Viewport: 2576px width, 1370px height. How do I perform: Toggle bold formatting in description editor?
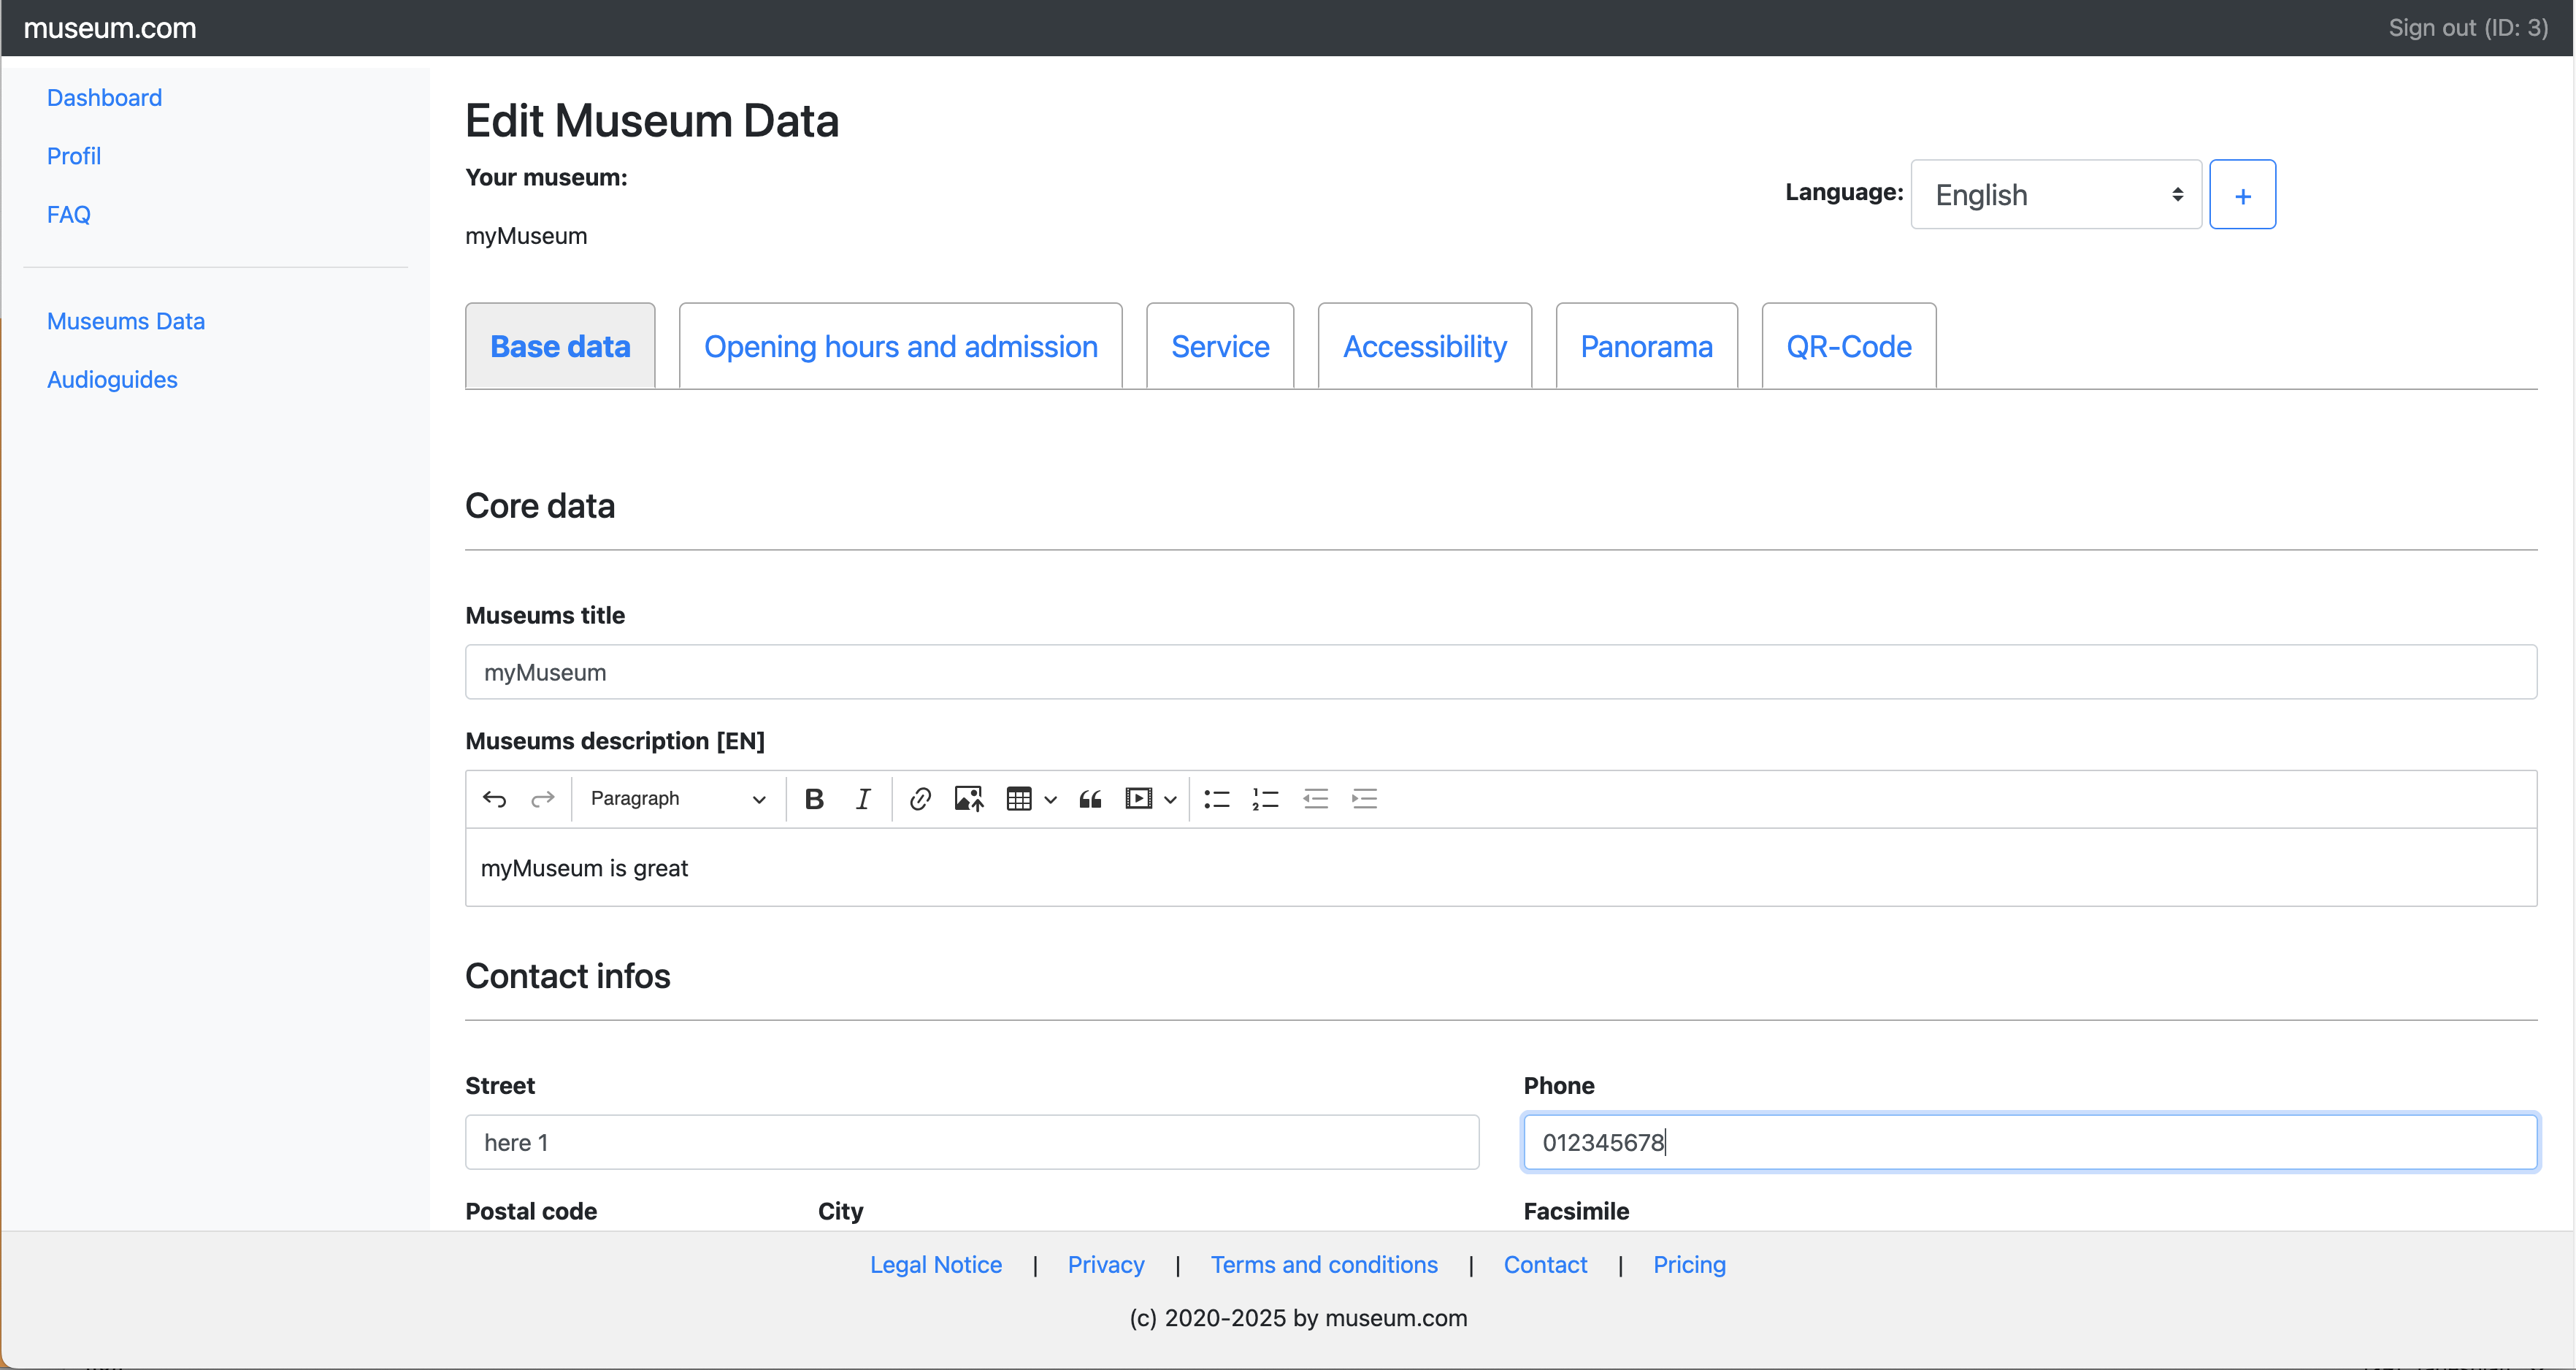(x=814, y=799)
